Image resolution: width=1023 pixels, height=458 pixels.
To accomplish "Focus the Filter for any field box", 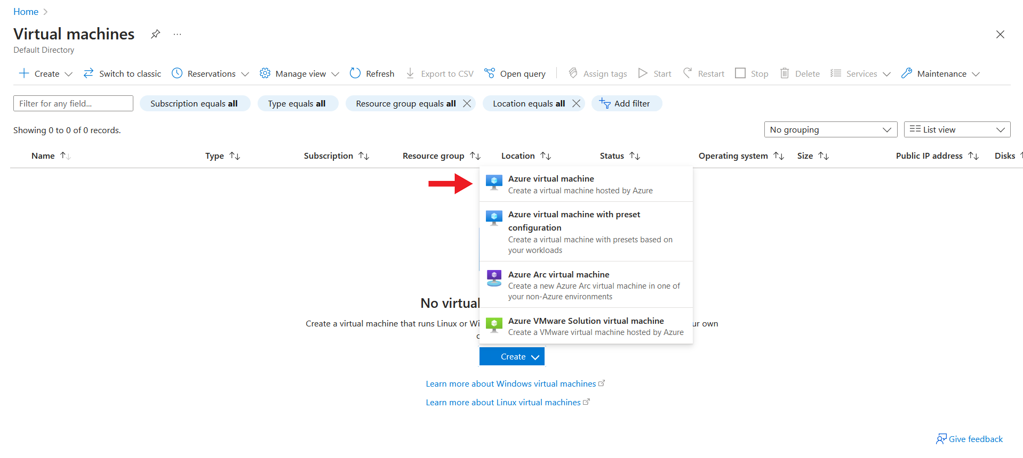I will 73,103.
